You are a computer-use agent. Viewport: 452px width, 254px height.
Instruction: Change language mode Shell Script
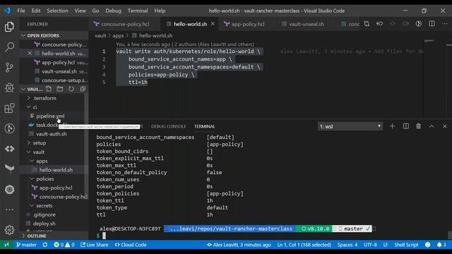(406, 245)
